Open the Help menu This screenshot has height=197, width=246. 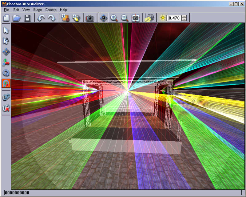point(63,10)
